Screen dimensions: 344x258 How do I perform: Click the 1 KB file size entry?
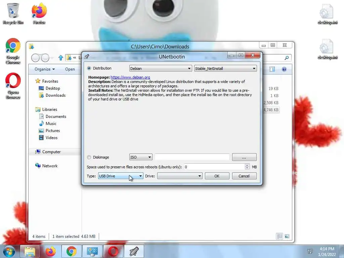pos(274,96)
